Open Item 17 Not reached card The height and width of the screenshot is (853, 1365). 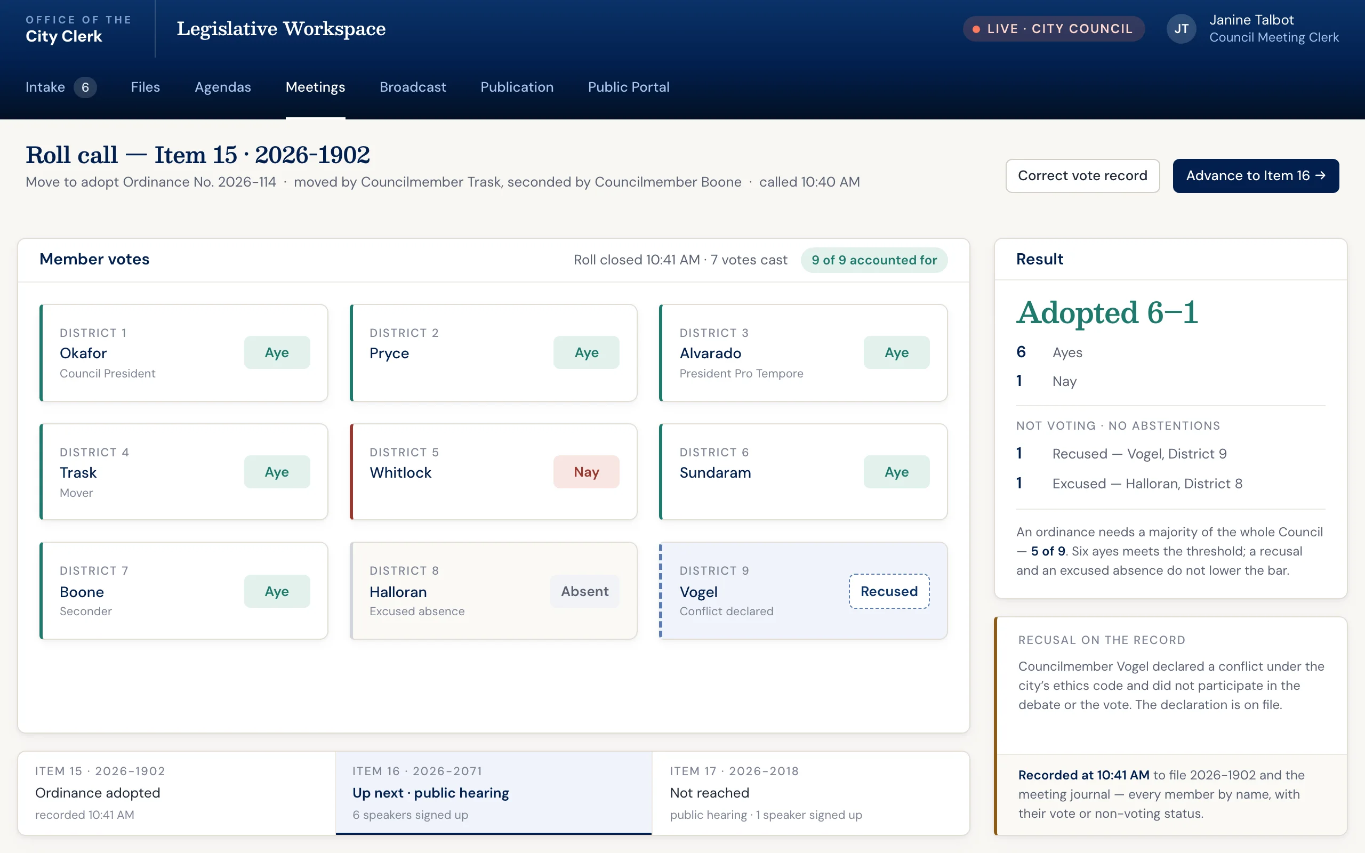[x=810, y=793]
